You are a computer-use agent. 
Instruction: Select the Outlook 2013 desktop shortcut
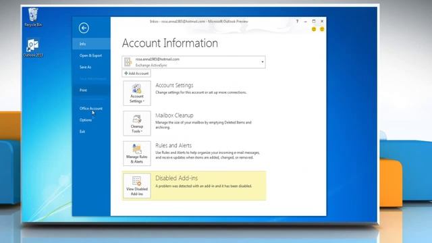[x=33, y=48]
